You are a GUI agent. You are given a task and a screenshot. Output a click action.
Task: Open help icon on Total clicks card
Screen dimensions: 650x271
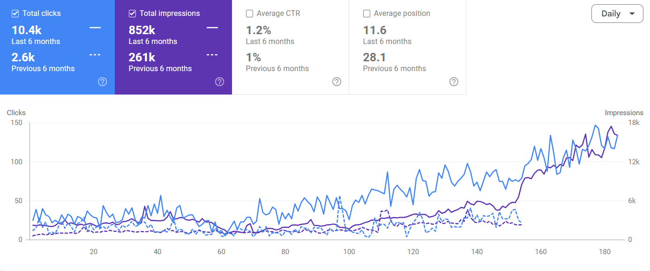click(x=103, y=81)
